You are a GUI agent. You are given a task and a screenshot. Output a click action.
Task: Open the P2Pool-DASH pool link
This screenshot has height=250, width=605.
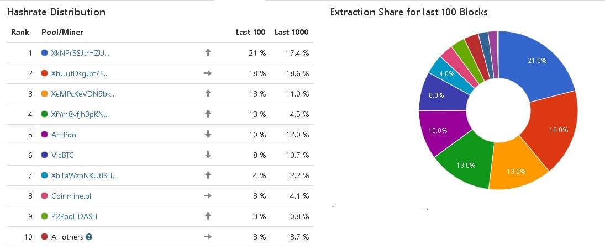(x=74, y=216)
